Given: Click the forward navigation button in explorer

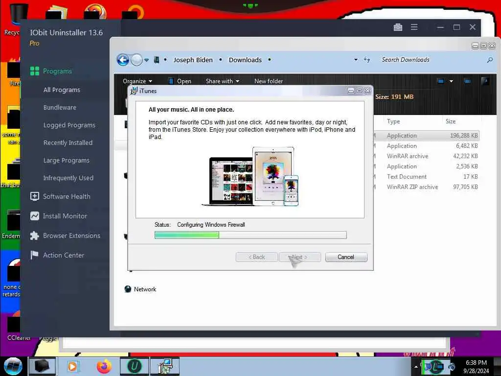Looking at the screenshot, I should (x=137, y=60).
